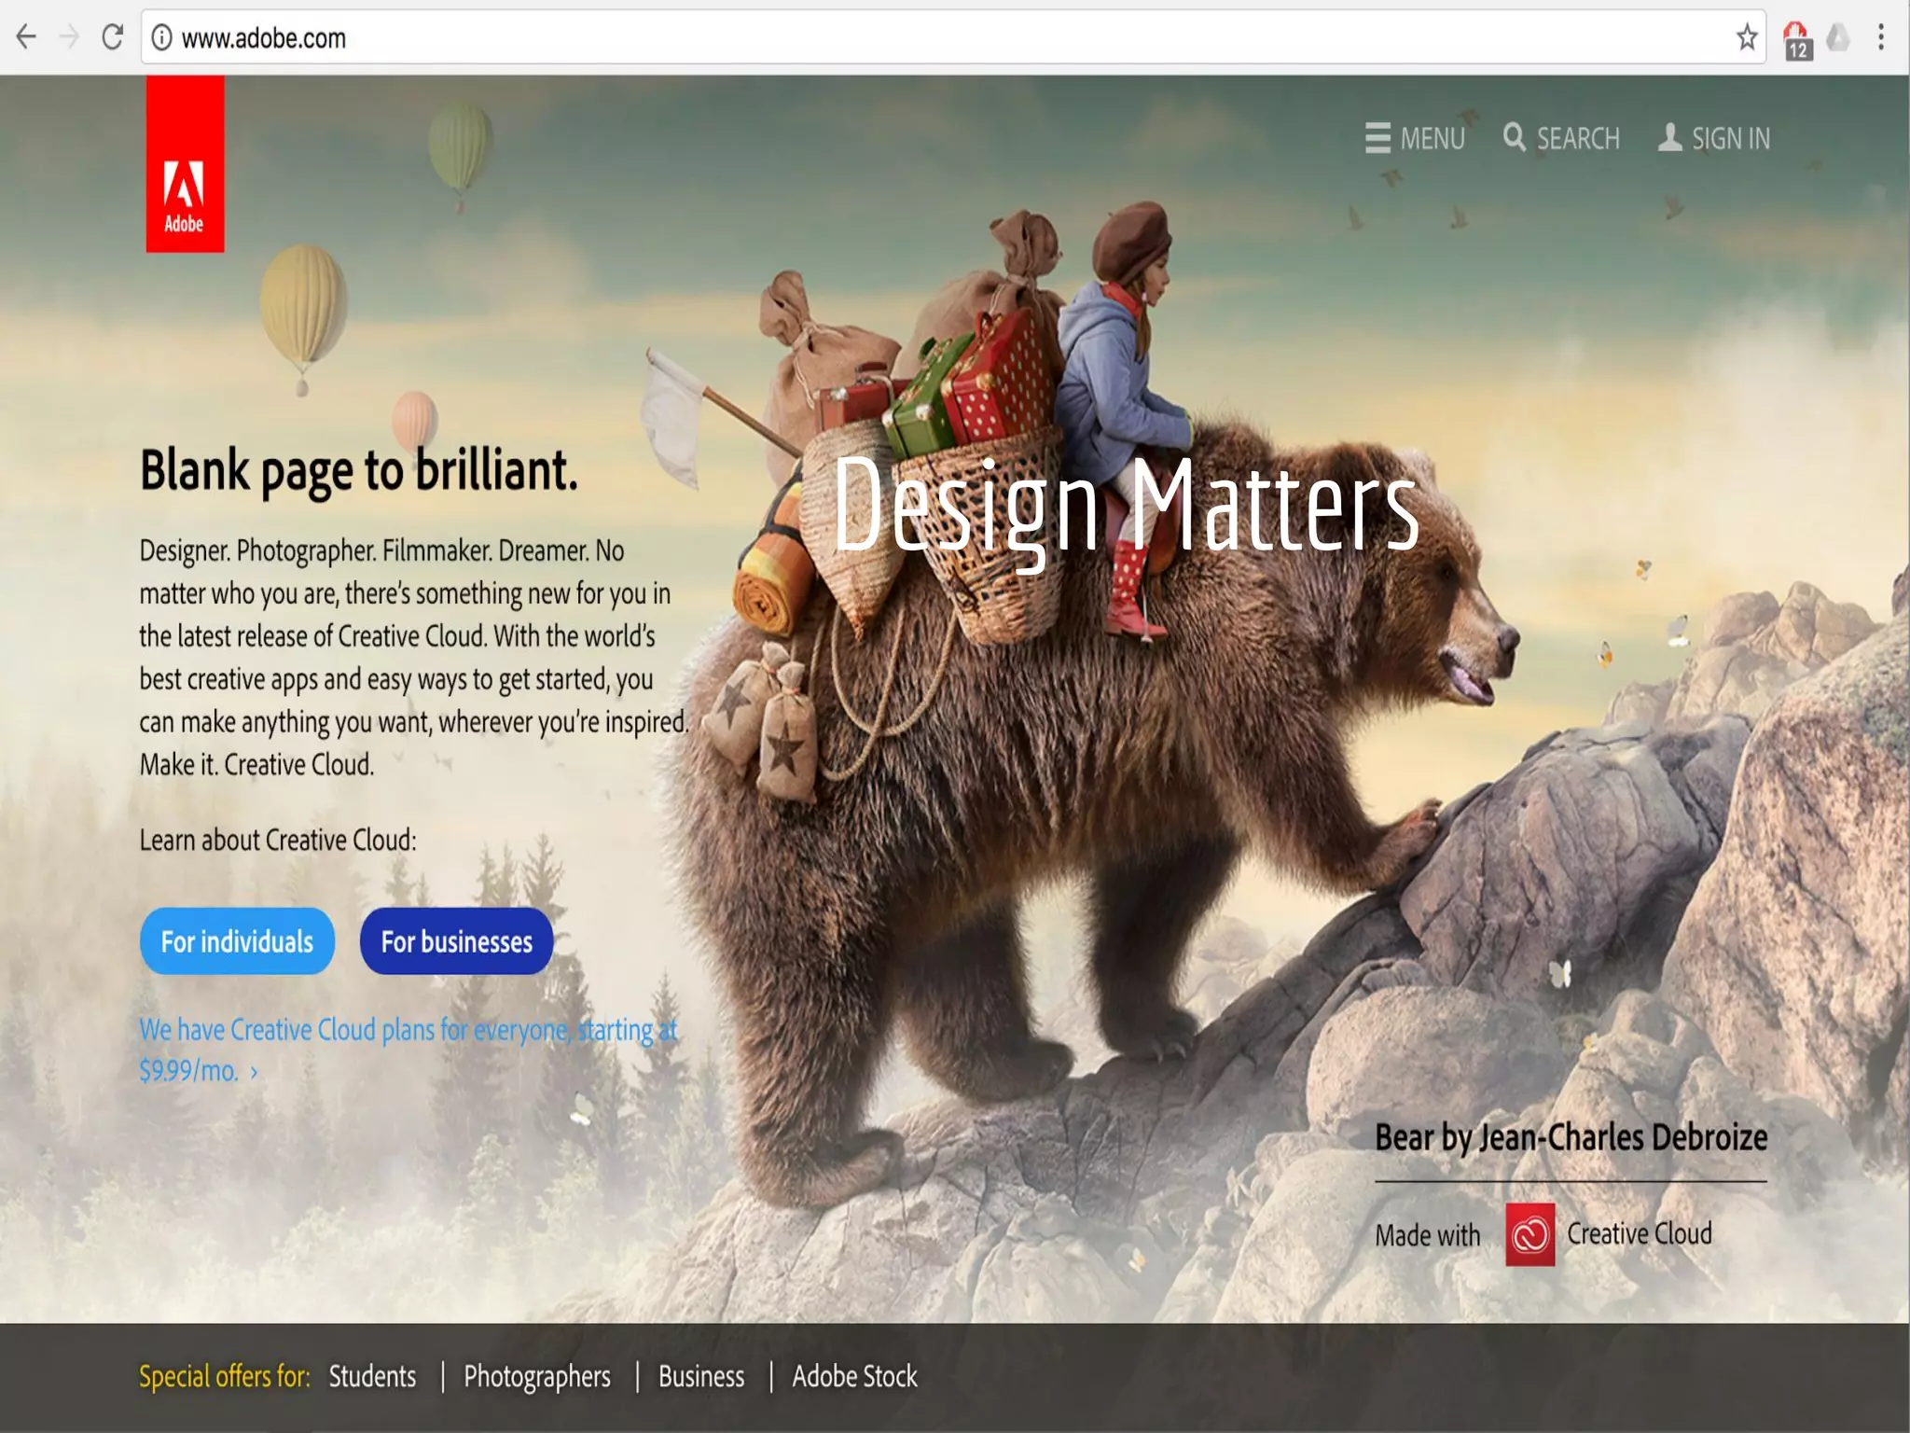This screenshot has width=1910, height=1433.
Task: Click the Made with text
Action: click(x=1428, y=1235)
